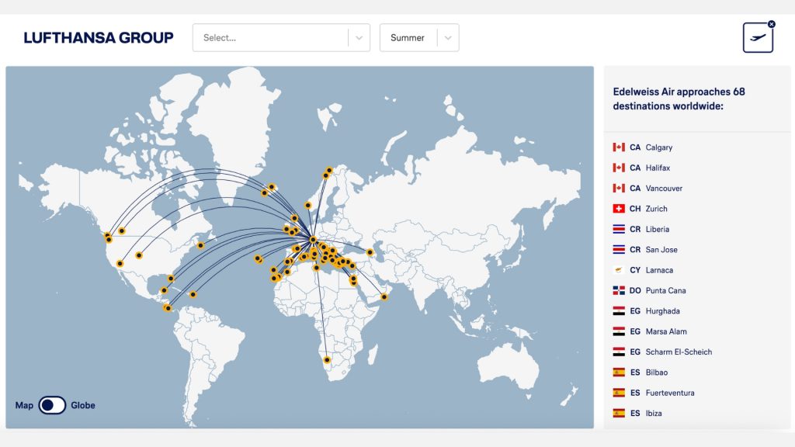This screenshot has height=447, width=795.
Task: Click the destination marker in Oman
Action: click(x=384, y=297)
